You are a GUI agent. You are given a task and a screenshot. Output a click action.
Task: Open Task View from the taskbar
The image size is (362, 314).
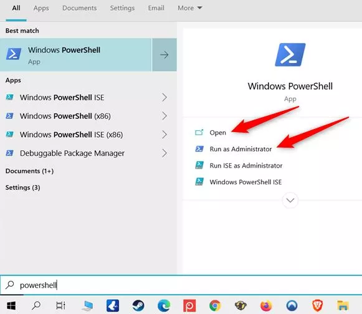(60, 306)
